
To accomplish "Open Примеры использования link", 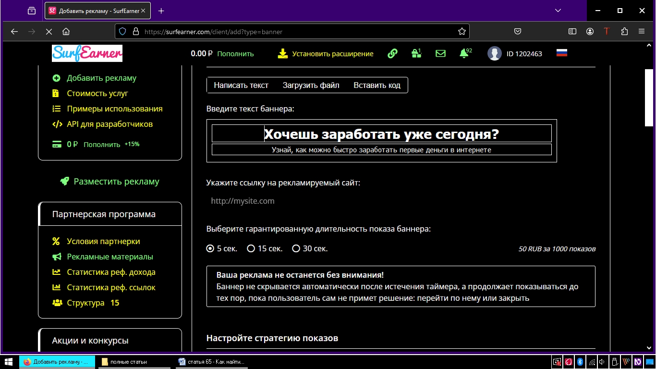I will click(115, 109).
